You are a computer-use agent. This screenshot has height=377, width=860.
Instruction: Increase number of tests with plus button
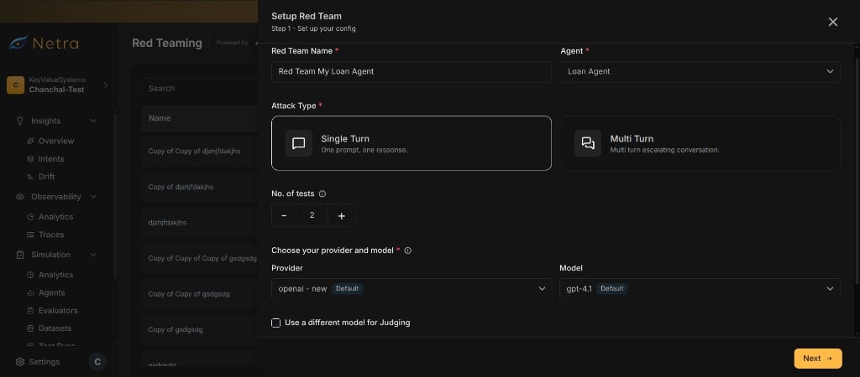(x=341, y=215)
